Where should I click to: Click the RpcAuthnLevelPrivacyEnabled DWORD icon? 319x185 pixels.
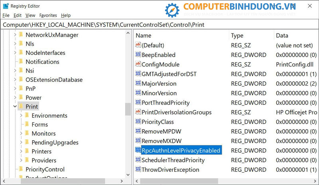coord(138,150)
